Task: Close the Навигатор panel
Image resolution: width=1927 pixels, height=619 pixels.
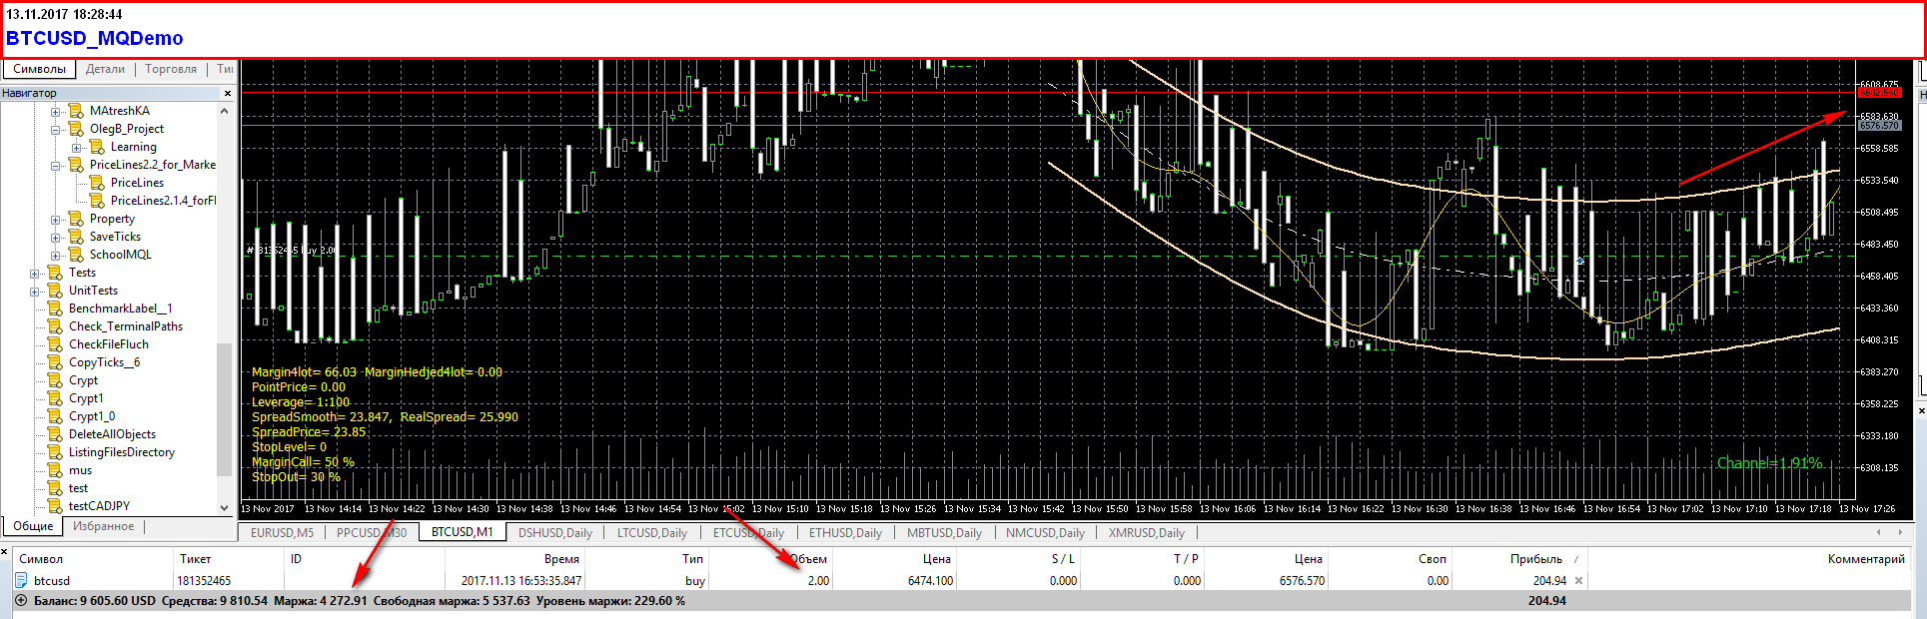Action: tap(228, 93)
